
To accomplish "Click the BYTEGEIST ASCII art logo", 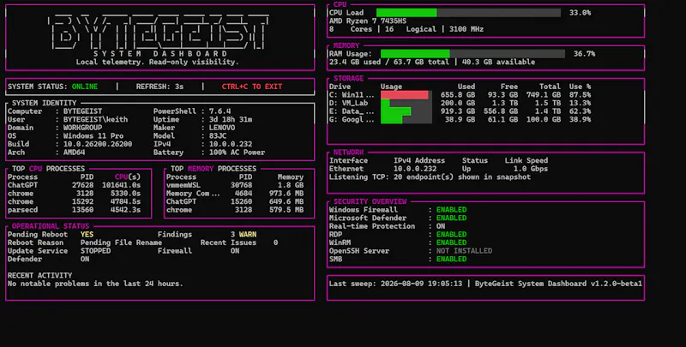I will click(159, 31).
